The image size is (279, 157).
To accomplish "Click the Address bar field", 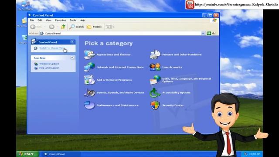I will pyautogui.click(x=120, y=33).
